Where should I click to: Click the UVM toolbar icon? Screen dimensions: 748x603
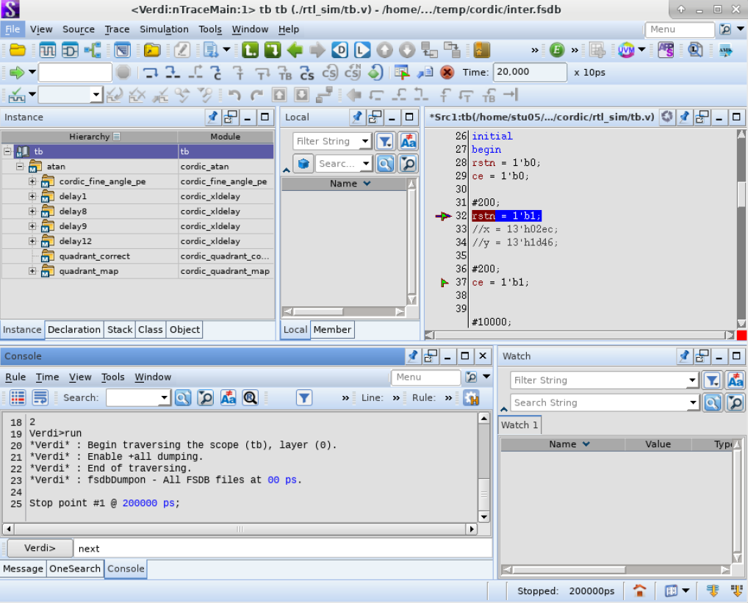(x=626, y=49)
